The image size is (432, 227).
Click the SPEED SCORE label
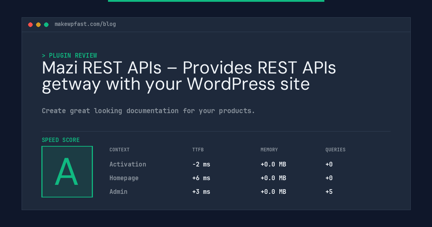[61, 140]
